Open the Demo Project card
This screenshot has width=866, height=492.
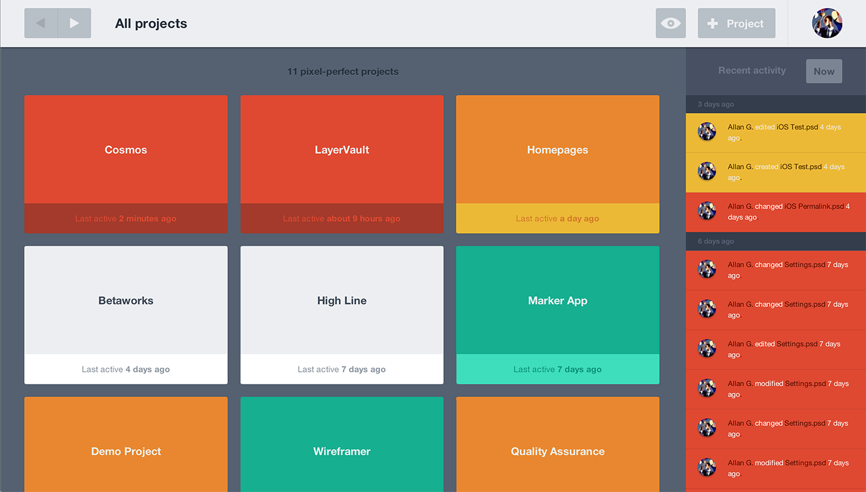click(126, 445)
